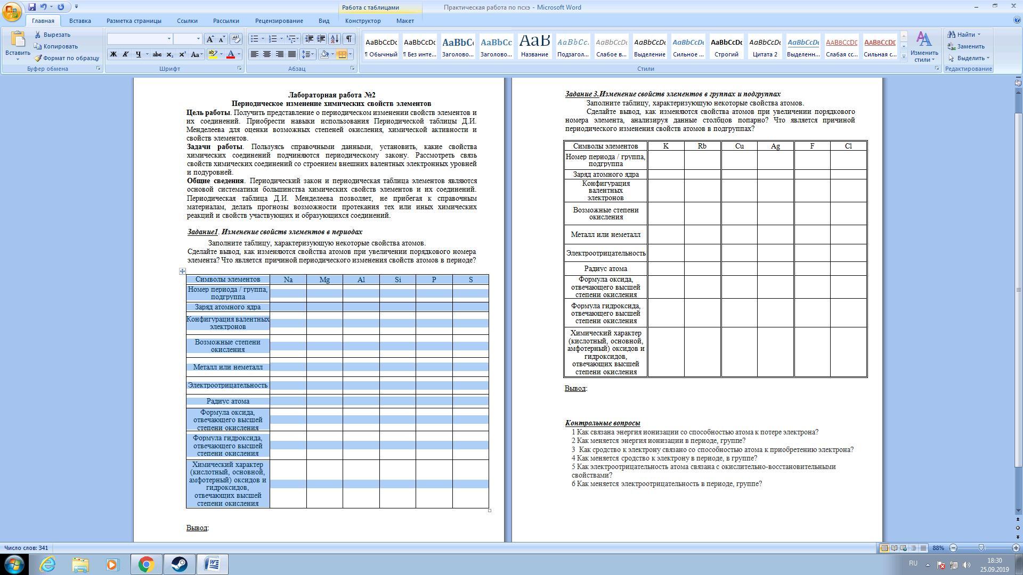Open the font color dropdown arrow
1023x575 pixels.
239,54
